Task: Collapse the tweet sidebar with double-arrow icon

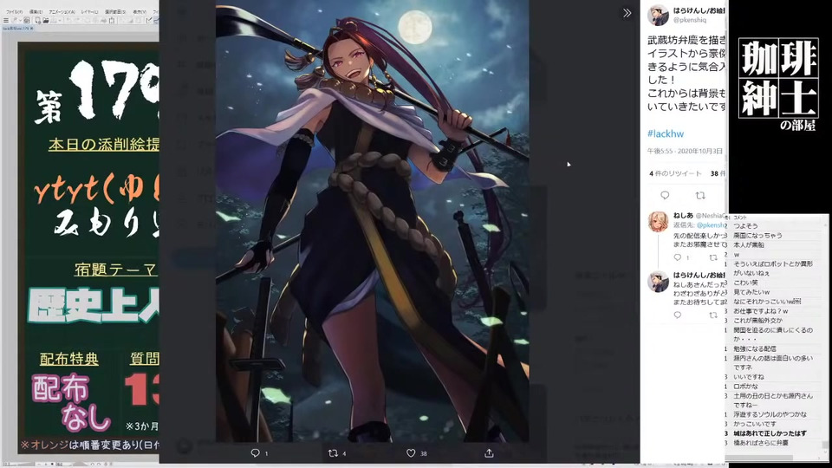Action: pyautogui.click(x=627, y=13)
